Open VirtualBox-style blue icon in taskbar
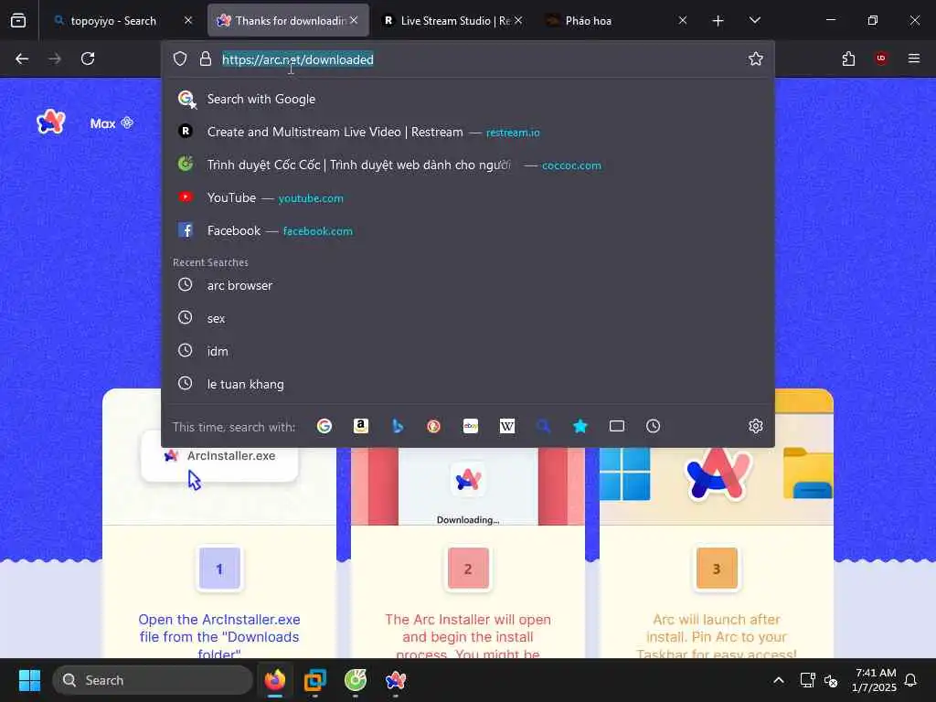This screenshot has height=702, width=936. (x=315, y=680)
